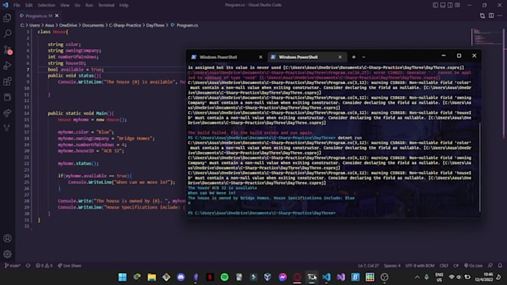
Task: Show hidden system tray icons chevron
Action: tap(417, 278)
